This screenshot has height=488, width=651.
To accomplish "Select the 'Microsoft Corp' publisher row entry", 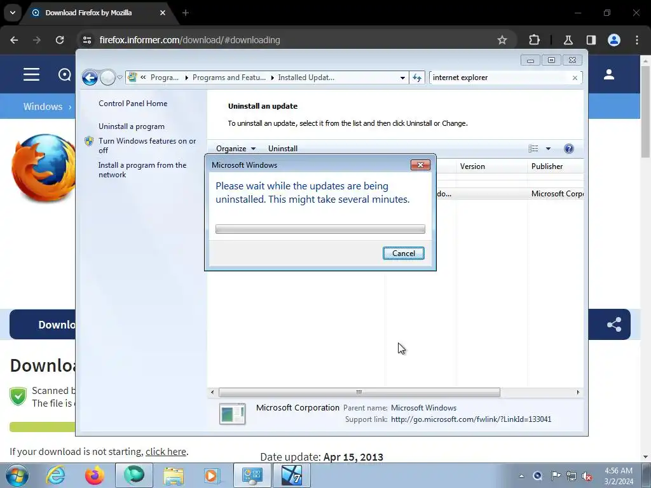I will tap(557, 194).
